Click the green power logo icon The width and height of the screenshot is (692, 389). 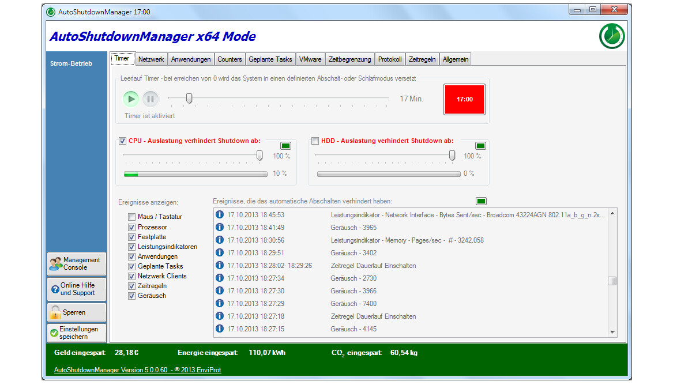pyautogui.click(x=612, y=36)
